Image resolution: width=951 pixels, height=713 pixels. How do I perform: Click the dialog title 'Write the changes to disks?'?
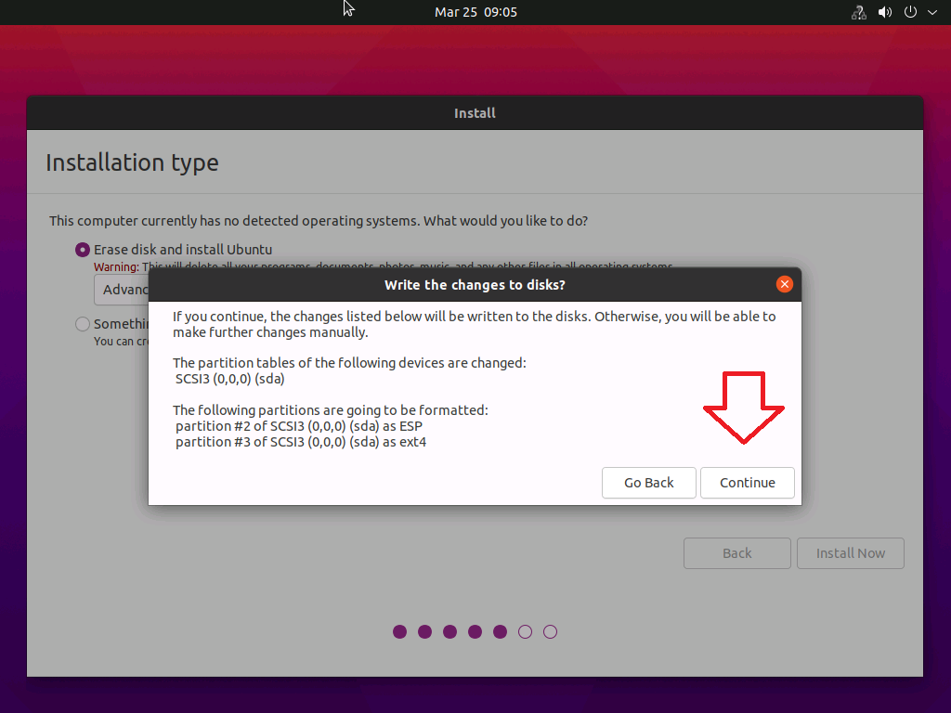[475, 284]
